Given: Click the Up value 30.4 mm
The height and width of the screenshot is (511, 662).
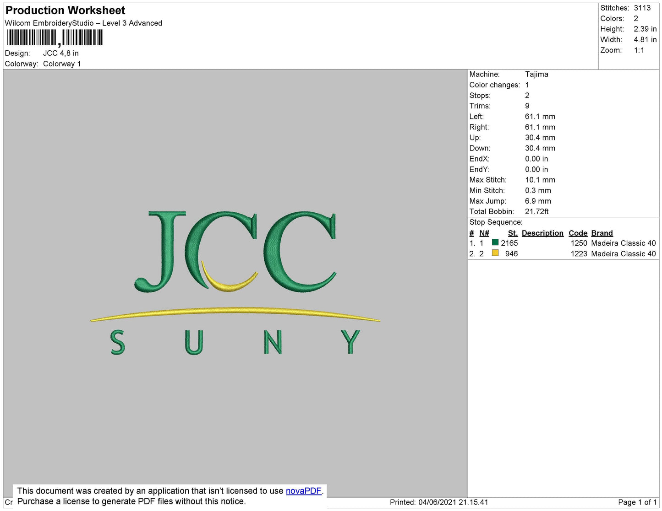Looking at the screenshot, I should (540, 137).
